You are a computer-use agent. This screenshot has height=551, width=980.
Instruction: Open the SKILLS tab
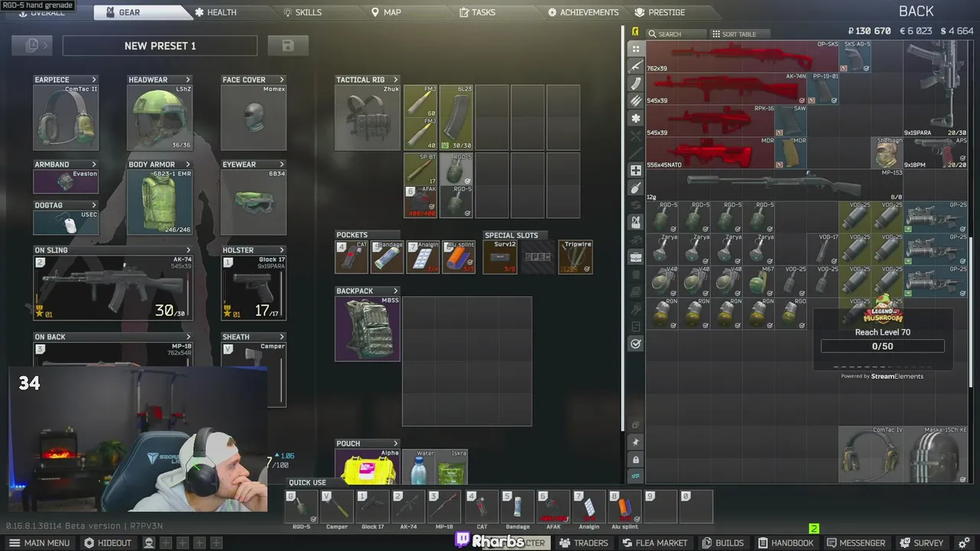point(302,12)
